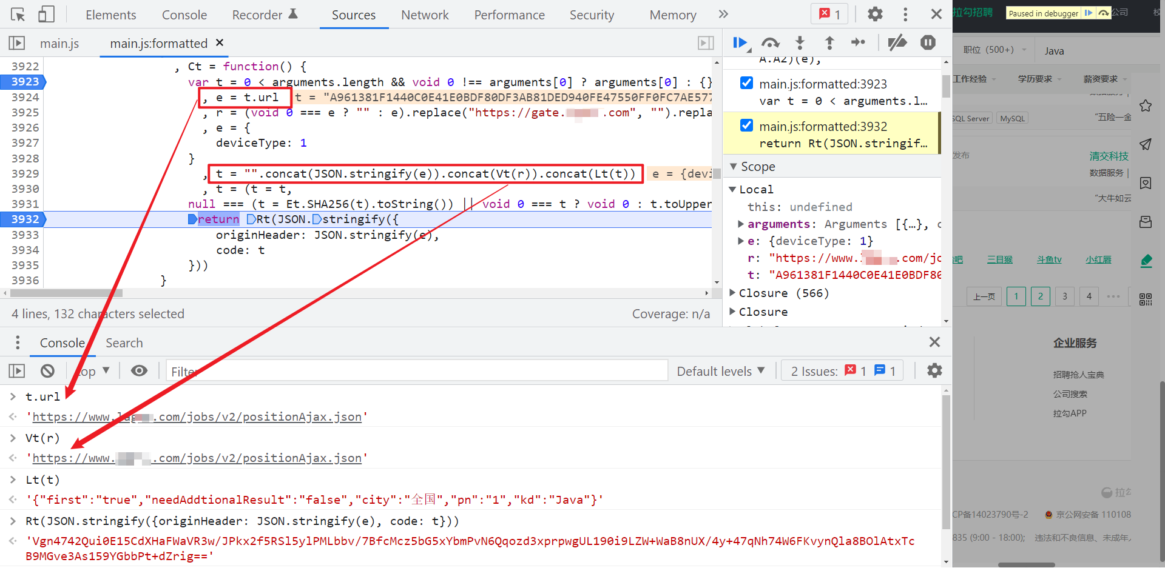
Task: Open the 清交科技 company link
Action: point(1109,156)
